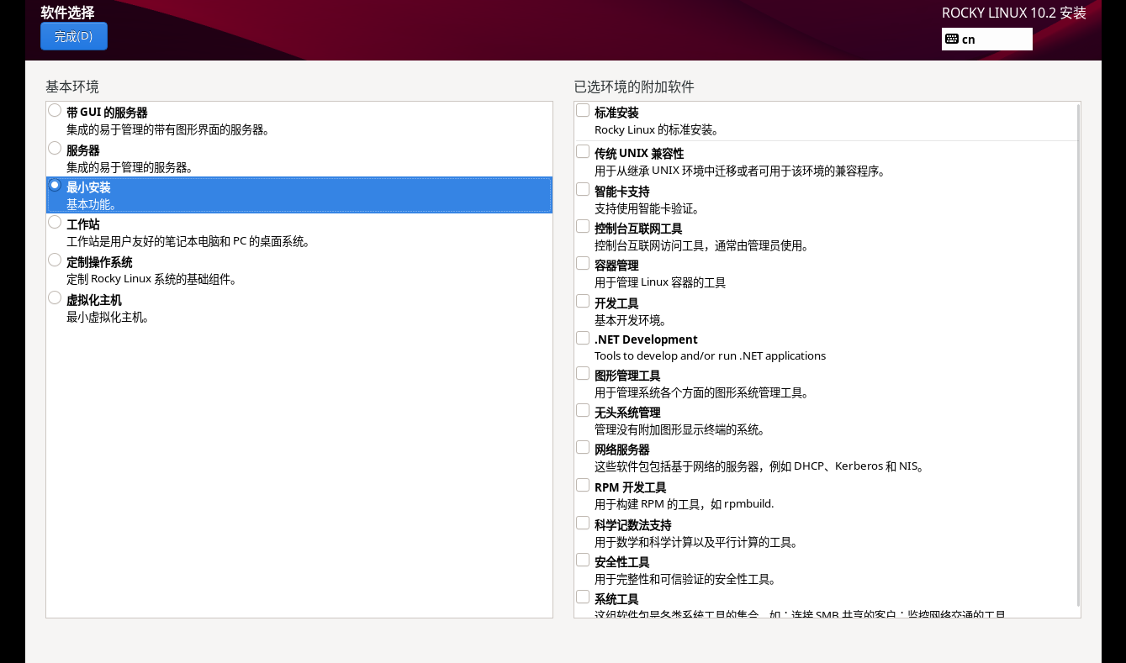Click the 基本功能。 description text
Screen dimensions: 1126x663
click(92, 204)
